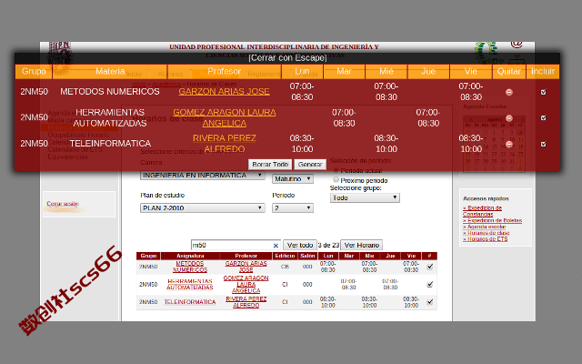Select the Proximo periodo radio button

pyautogui.click(x=336, y=180)
